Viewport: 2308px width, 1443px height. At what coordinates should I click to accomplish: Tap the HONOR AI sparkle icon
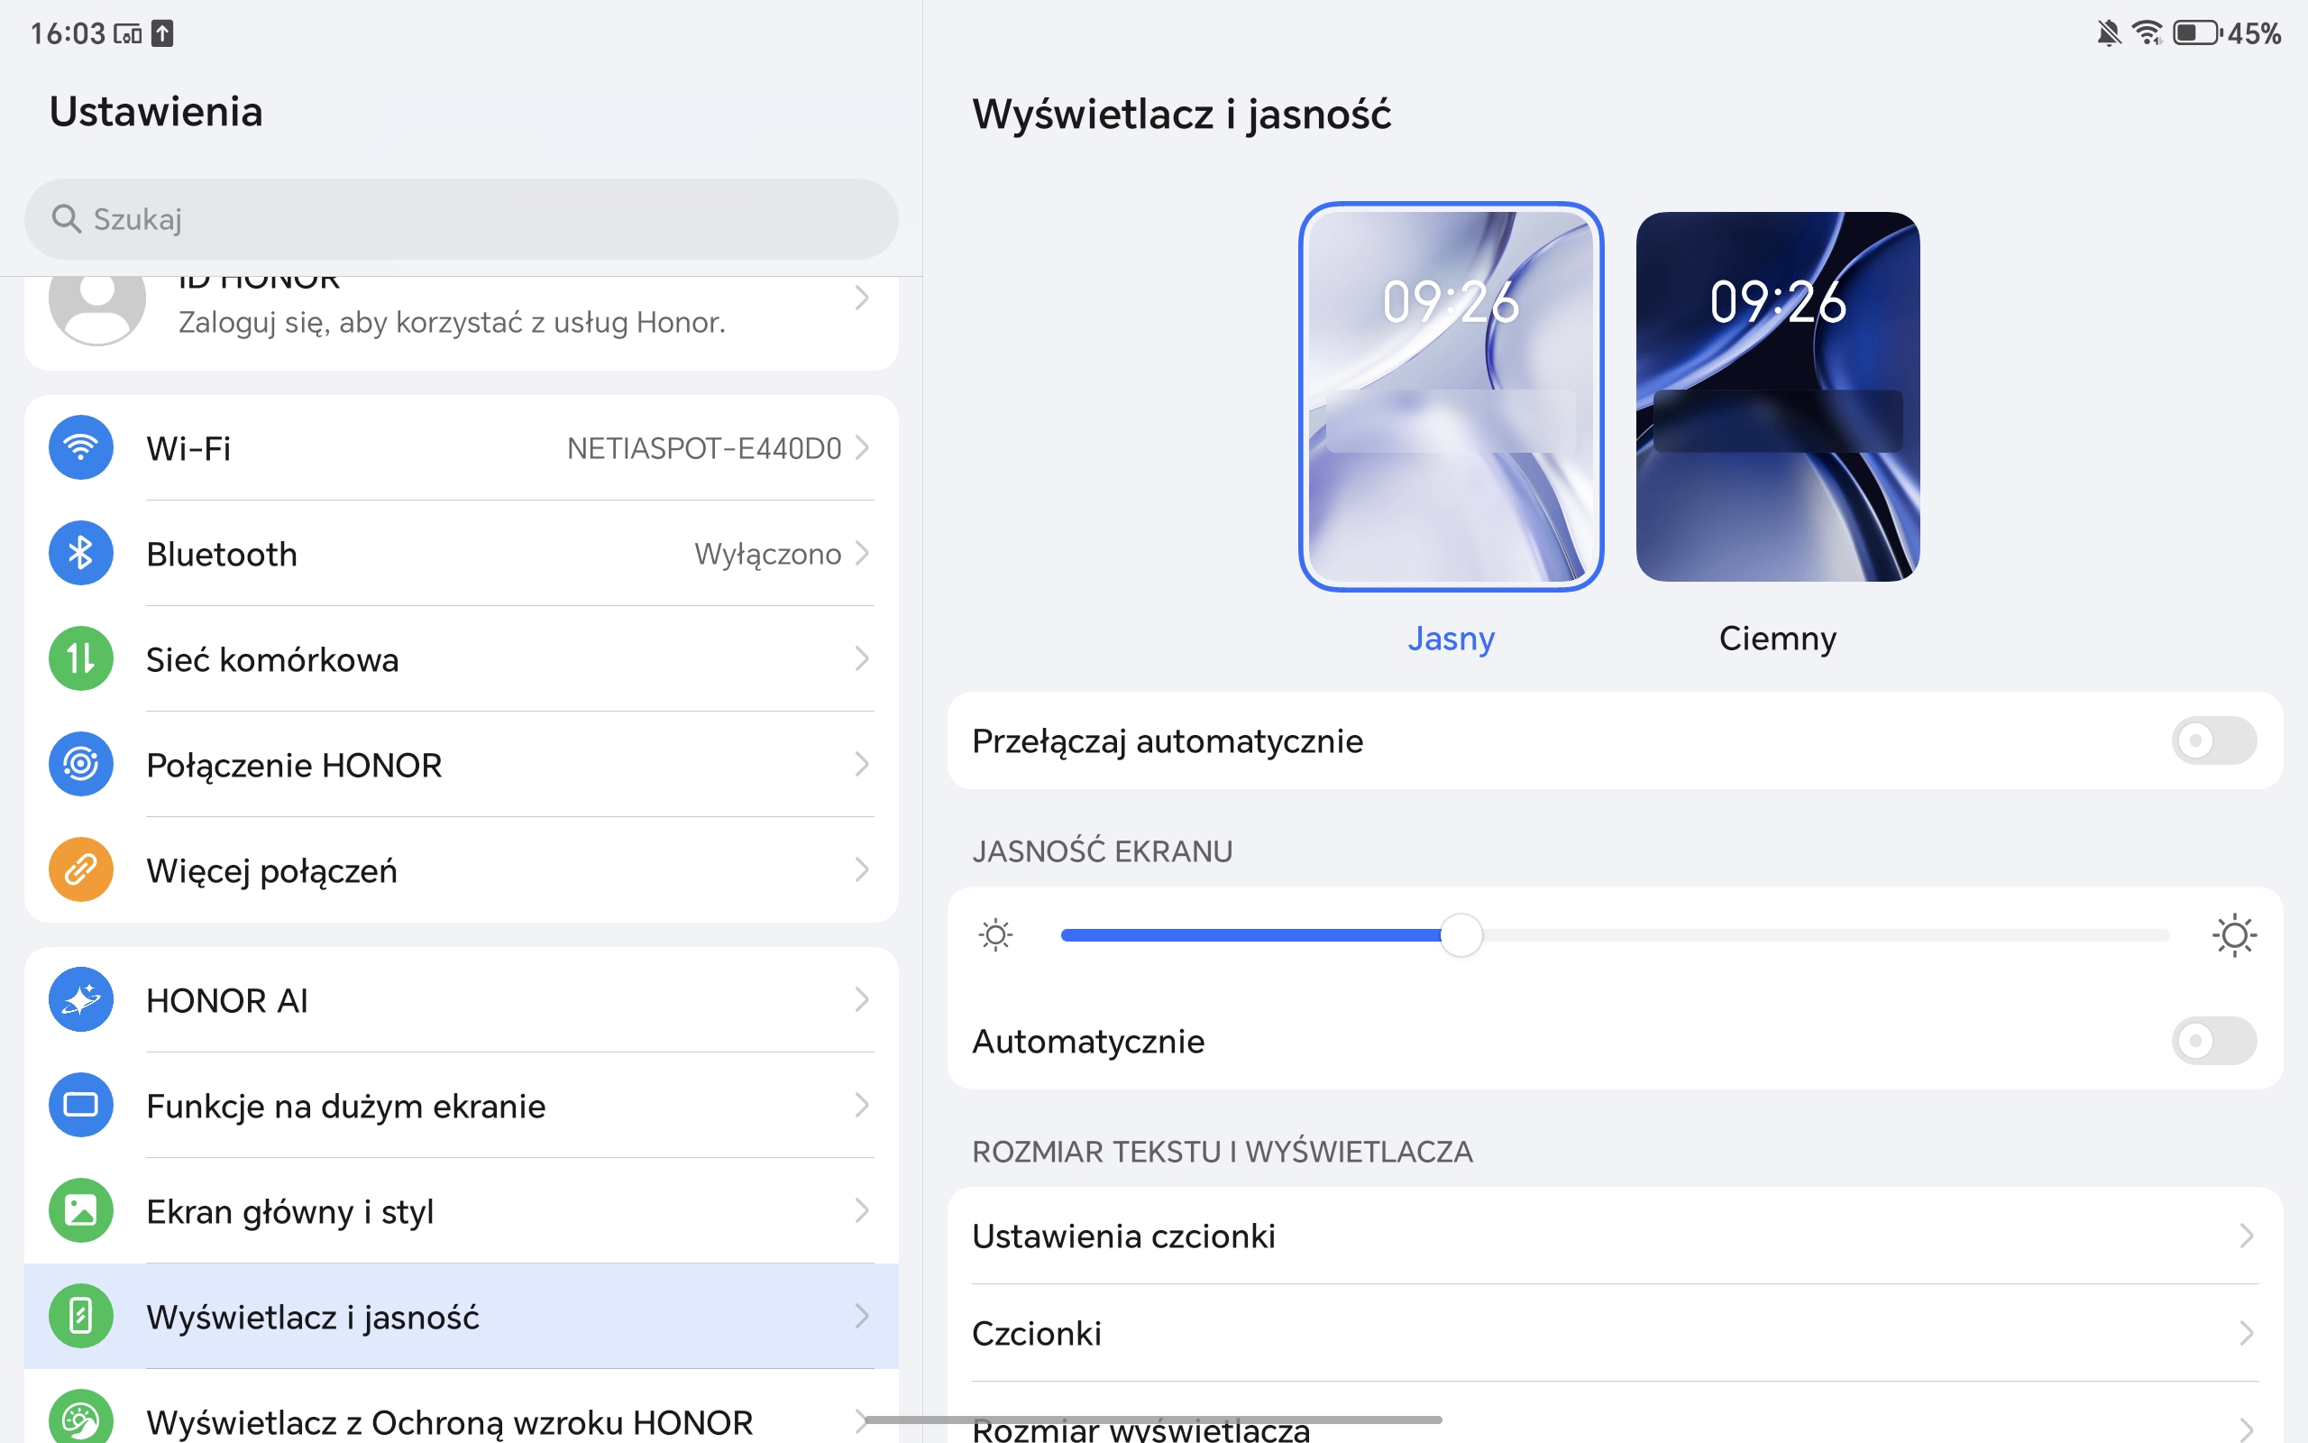(x=81, y=999)
